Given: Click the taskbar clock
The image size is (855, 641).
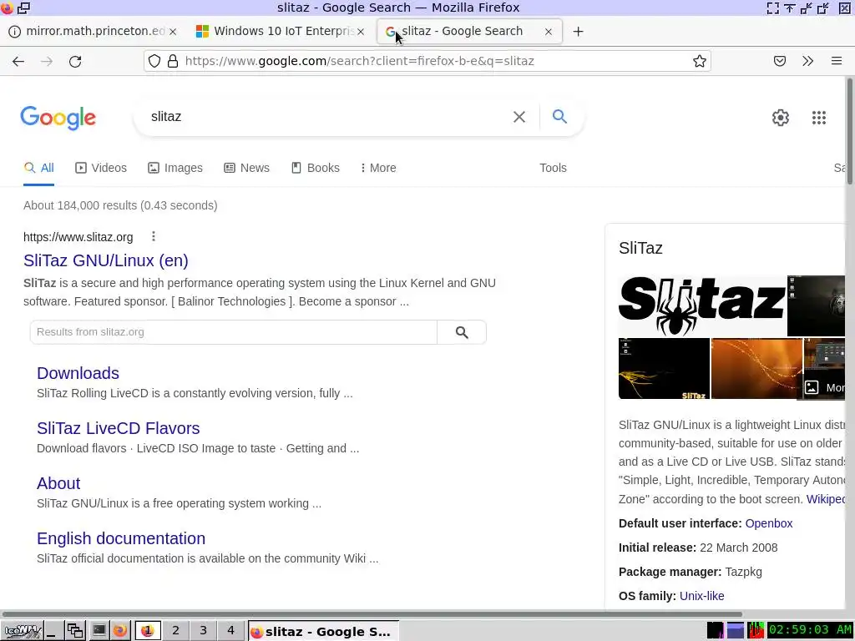Looking at the screenshot, I should click(810, 630).
